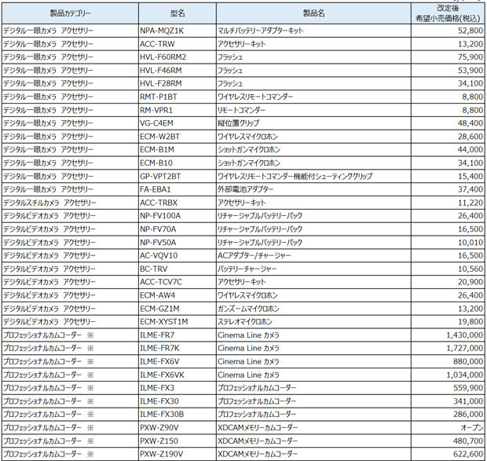Select the ECM-AW4 model cell
The image size is (487, 461).
pyautogui.click(x=178, y=295)
